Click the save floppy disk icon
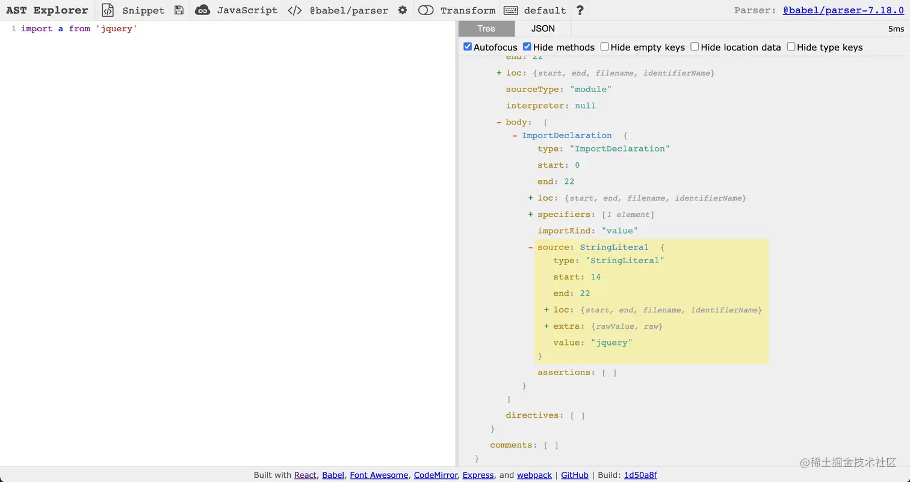910x482 pixels. (x=179, y=10)
